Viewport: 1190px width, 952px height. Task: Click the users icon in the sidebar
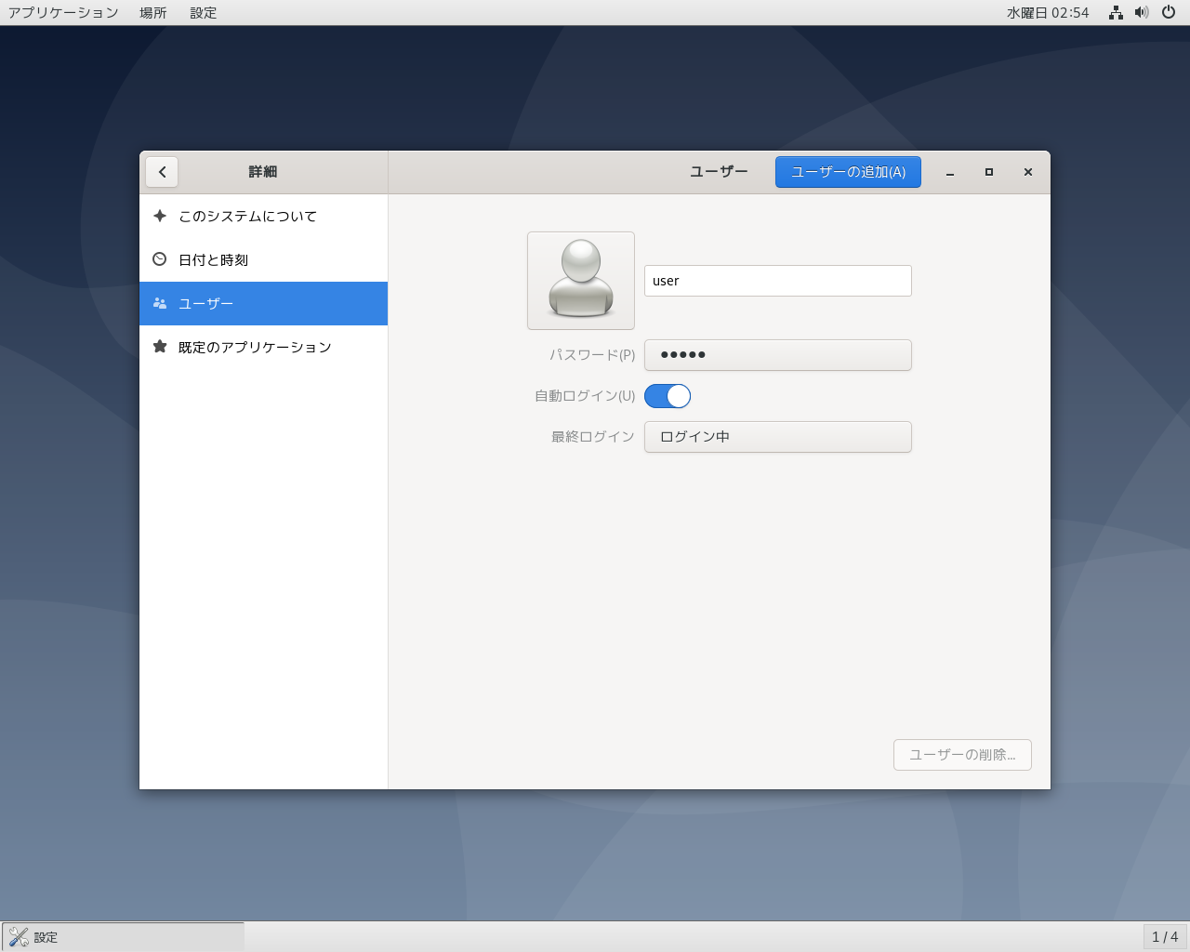coord(160,303)
